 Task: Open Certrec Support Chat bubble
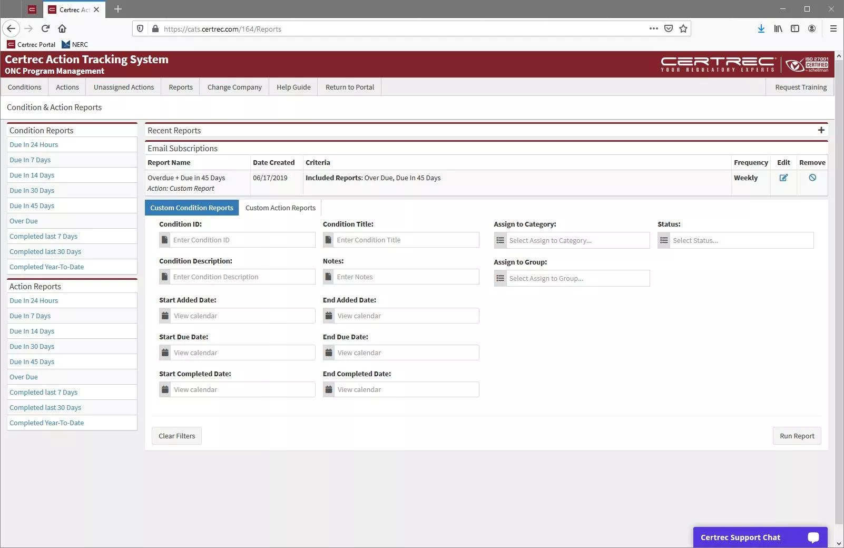(760, 537)
